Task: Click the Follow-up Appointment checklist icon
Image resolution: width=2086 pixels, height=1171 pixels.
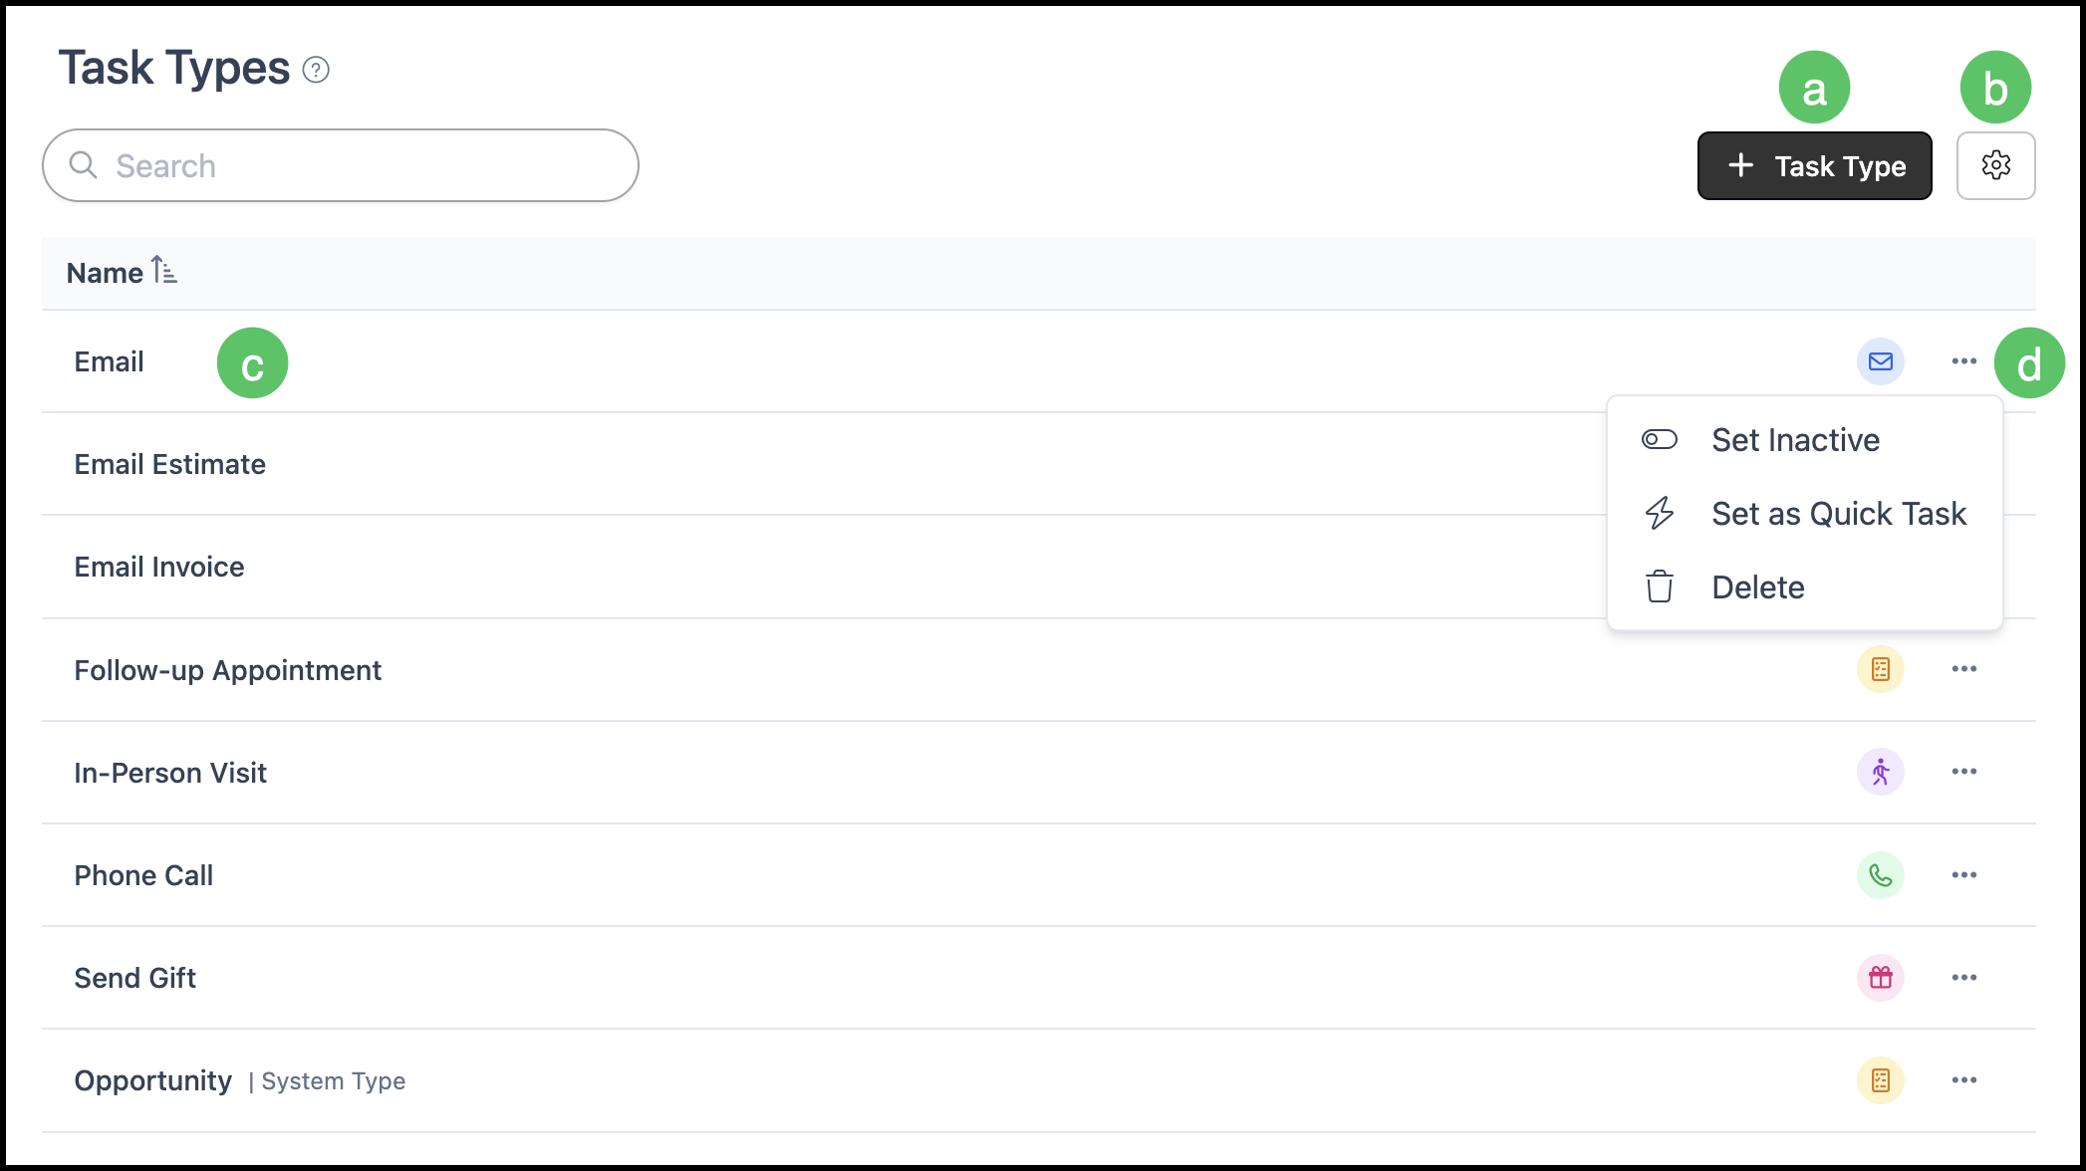Action: (1881, 669)
